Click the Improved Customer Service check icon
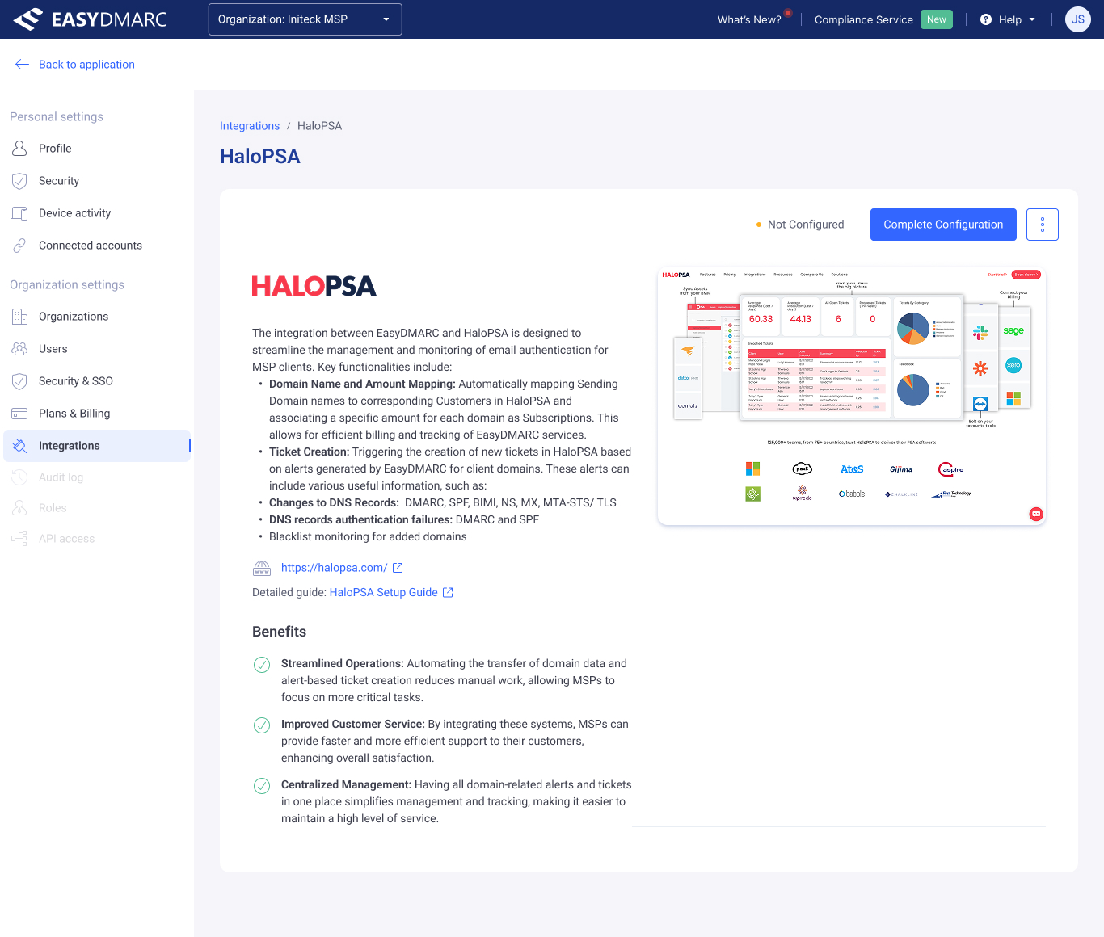Viewport: 1104px width, 937px height. [x=262, y=725]
